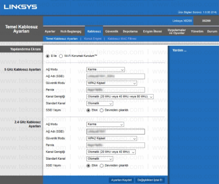Open Uygulamalar ve Oyunlar tab
The width and height of the screenshot is (219, 184).
(177, 31)
